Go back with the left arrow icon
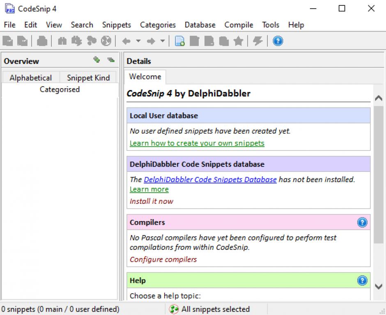The width and height of the screenshot is (386, 315). [126, 41]
